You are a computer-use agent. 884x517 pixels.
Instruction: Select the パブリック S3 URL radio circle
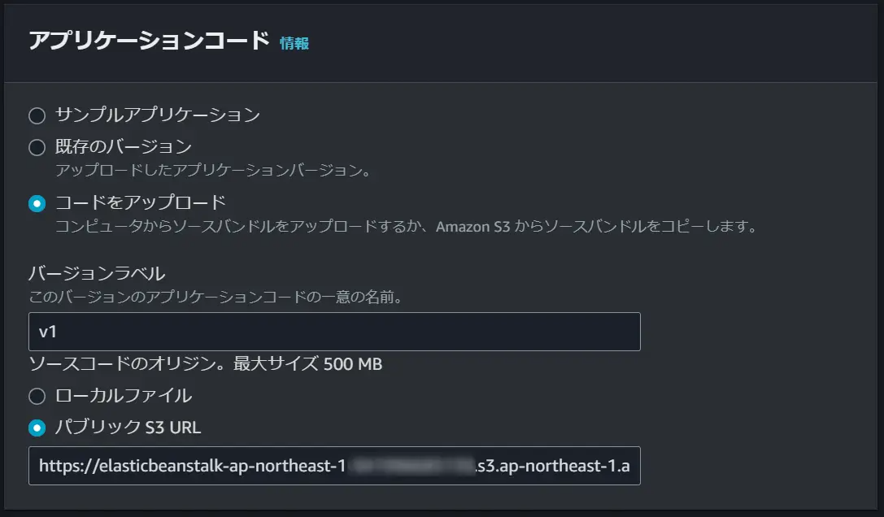point(37,428)
